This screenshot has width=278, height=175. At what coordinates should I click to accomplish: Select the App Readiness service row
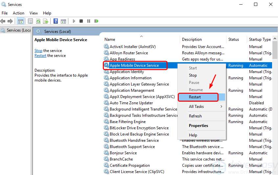tap(188, 59)
